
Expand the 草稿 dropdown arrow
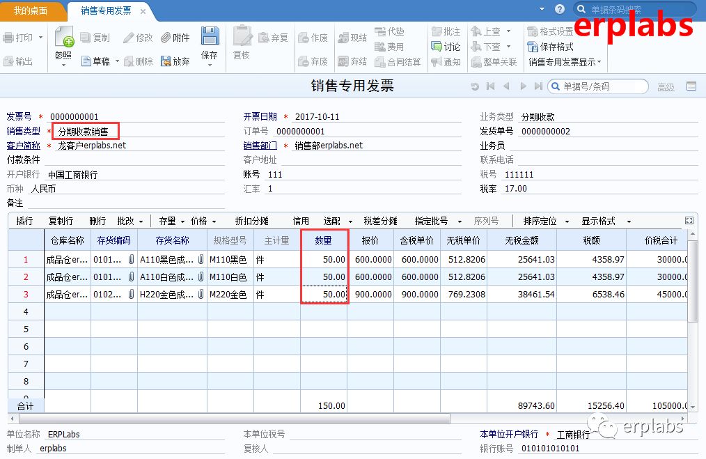118,61
